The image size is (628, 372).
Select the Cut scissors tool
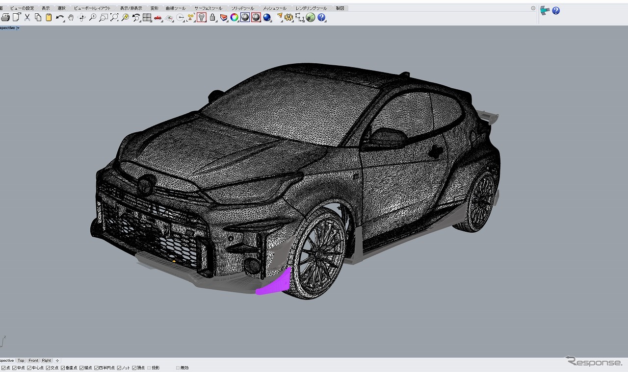(27, 18)
